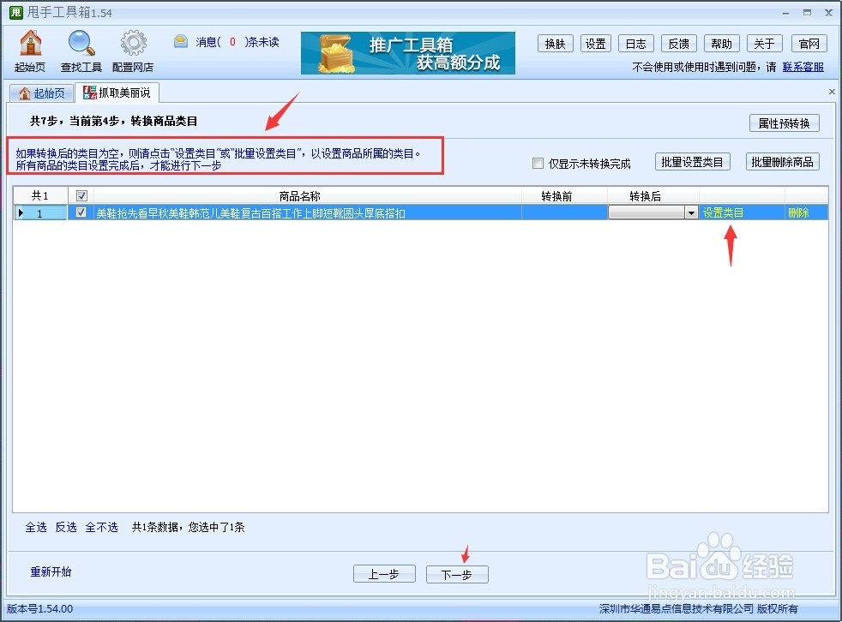Proceed with the 下一步 button
This screenshot has height=622, width=842.
pyautogui.click(x=457, y=574)
